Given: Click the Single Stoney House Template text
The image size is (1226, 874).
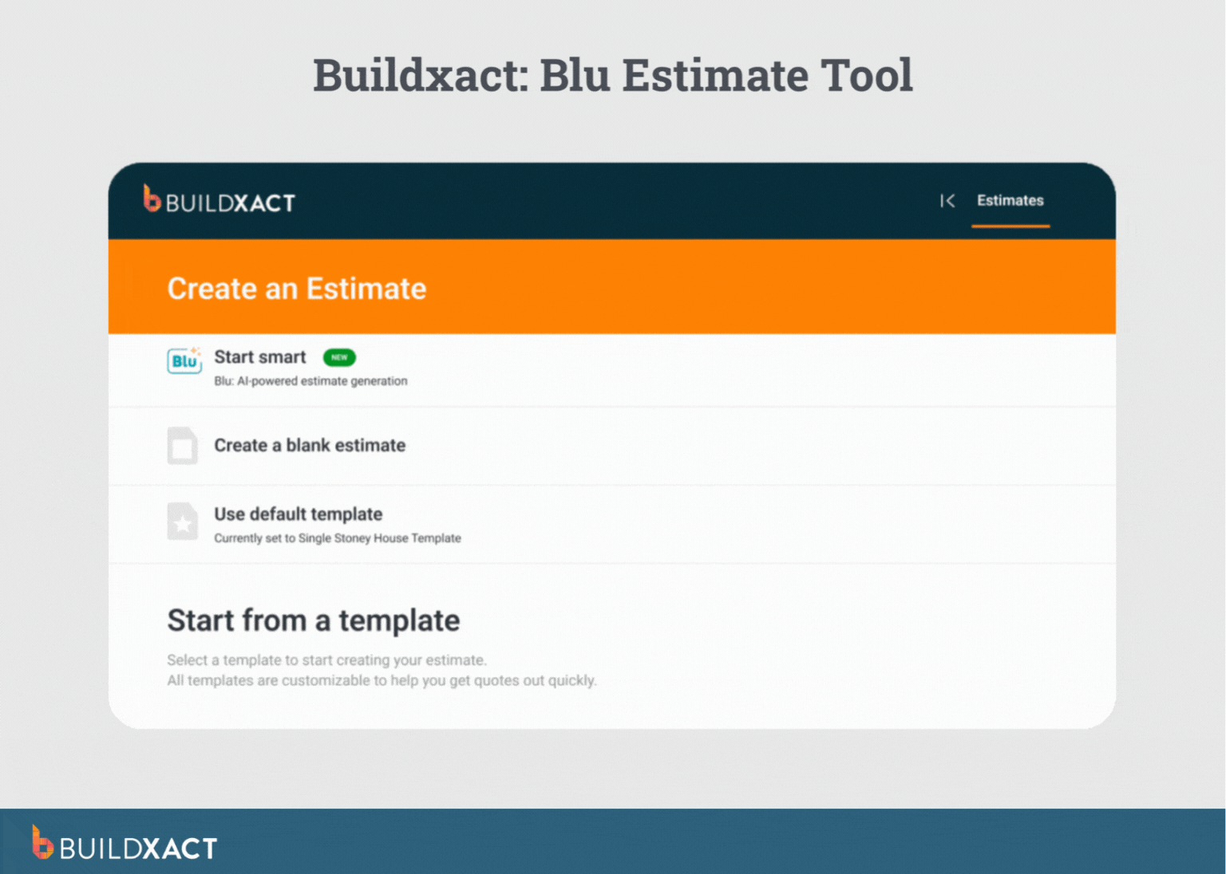Looking at the screenshot, I should pos(337,538).
